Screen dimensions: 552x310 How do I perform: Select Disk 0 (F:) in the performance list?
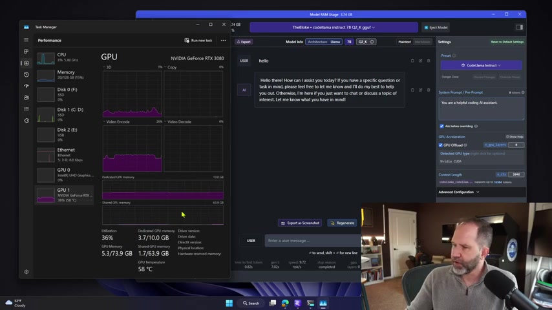[x=65, y=94]
